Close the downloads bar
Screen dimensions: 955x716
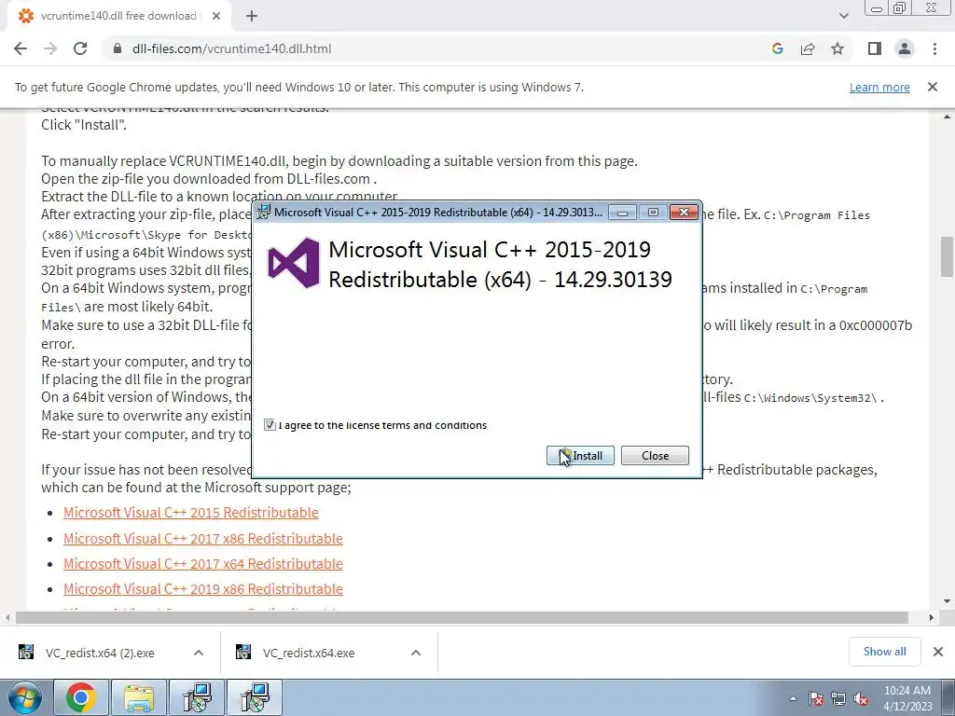(x=938, y=652)
